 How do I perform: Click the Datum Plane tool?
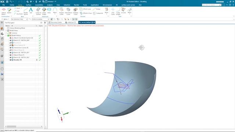pyautogui.click(x=4, y=11)
